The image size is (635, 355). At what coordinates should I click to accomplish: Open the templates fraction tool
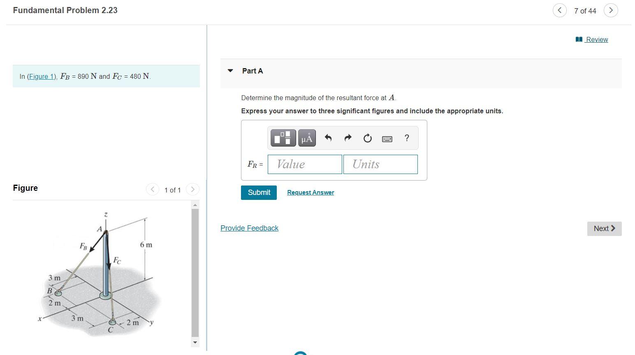[x=283, y=138]
